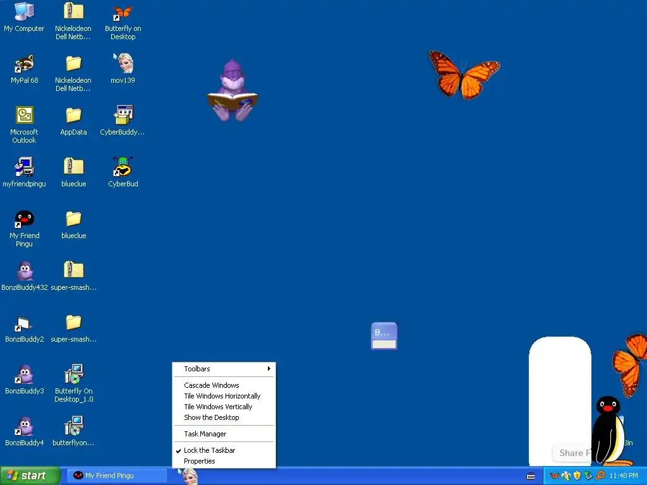Image resolution: width=647 pixels, height=485 pixels.
Task: Open the super-smash zip archive
Action: click(73, 276)
